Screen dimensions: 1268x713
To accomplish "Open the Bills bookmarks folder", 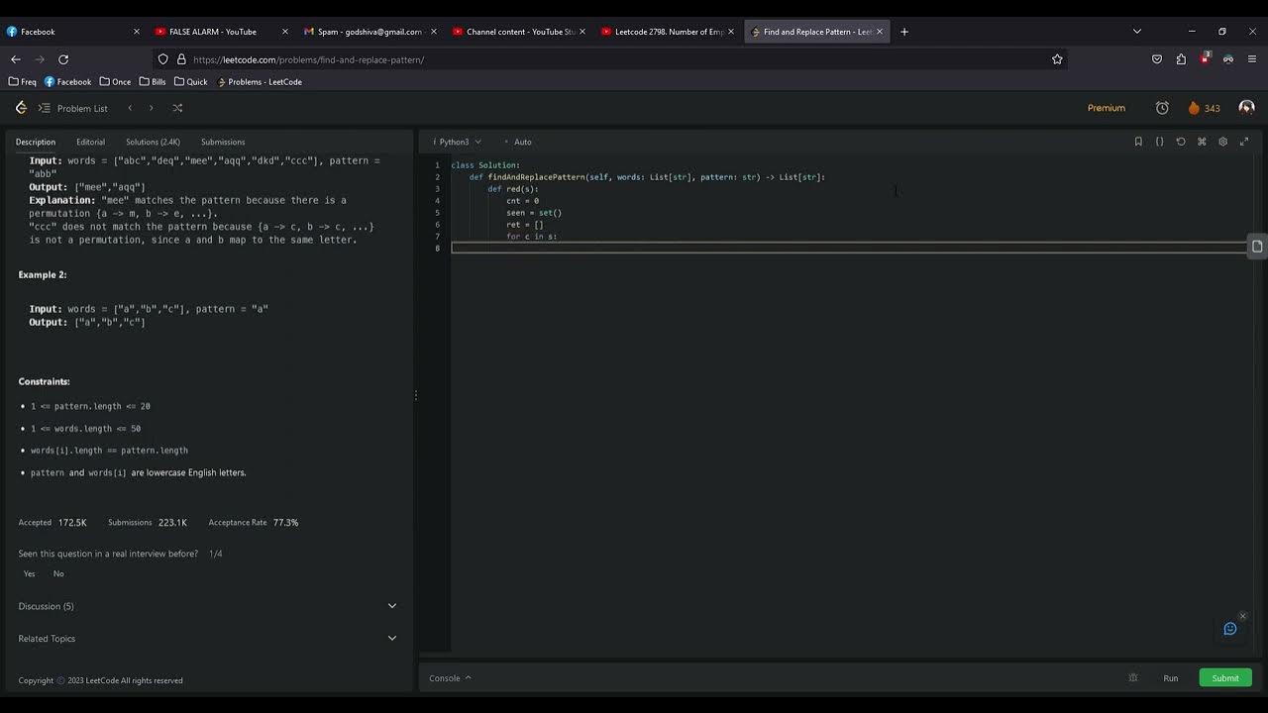I will (153, 82).
